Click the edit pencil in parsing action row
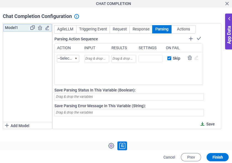 [x=196, y=58]
